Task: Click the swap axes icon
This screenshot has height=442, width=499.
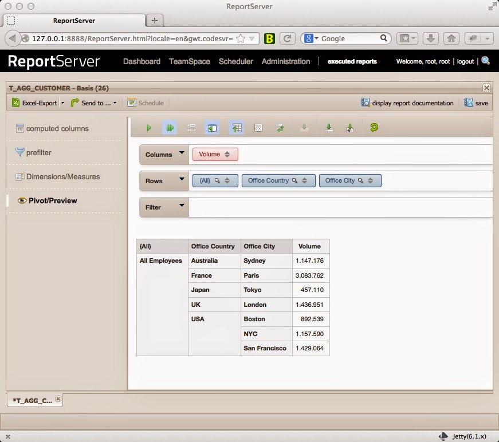Action: 280,128
